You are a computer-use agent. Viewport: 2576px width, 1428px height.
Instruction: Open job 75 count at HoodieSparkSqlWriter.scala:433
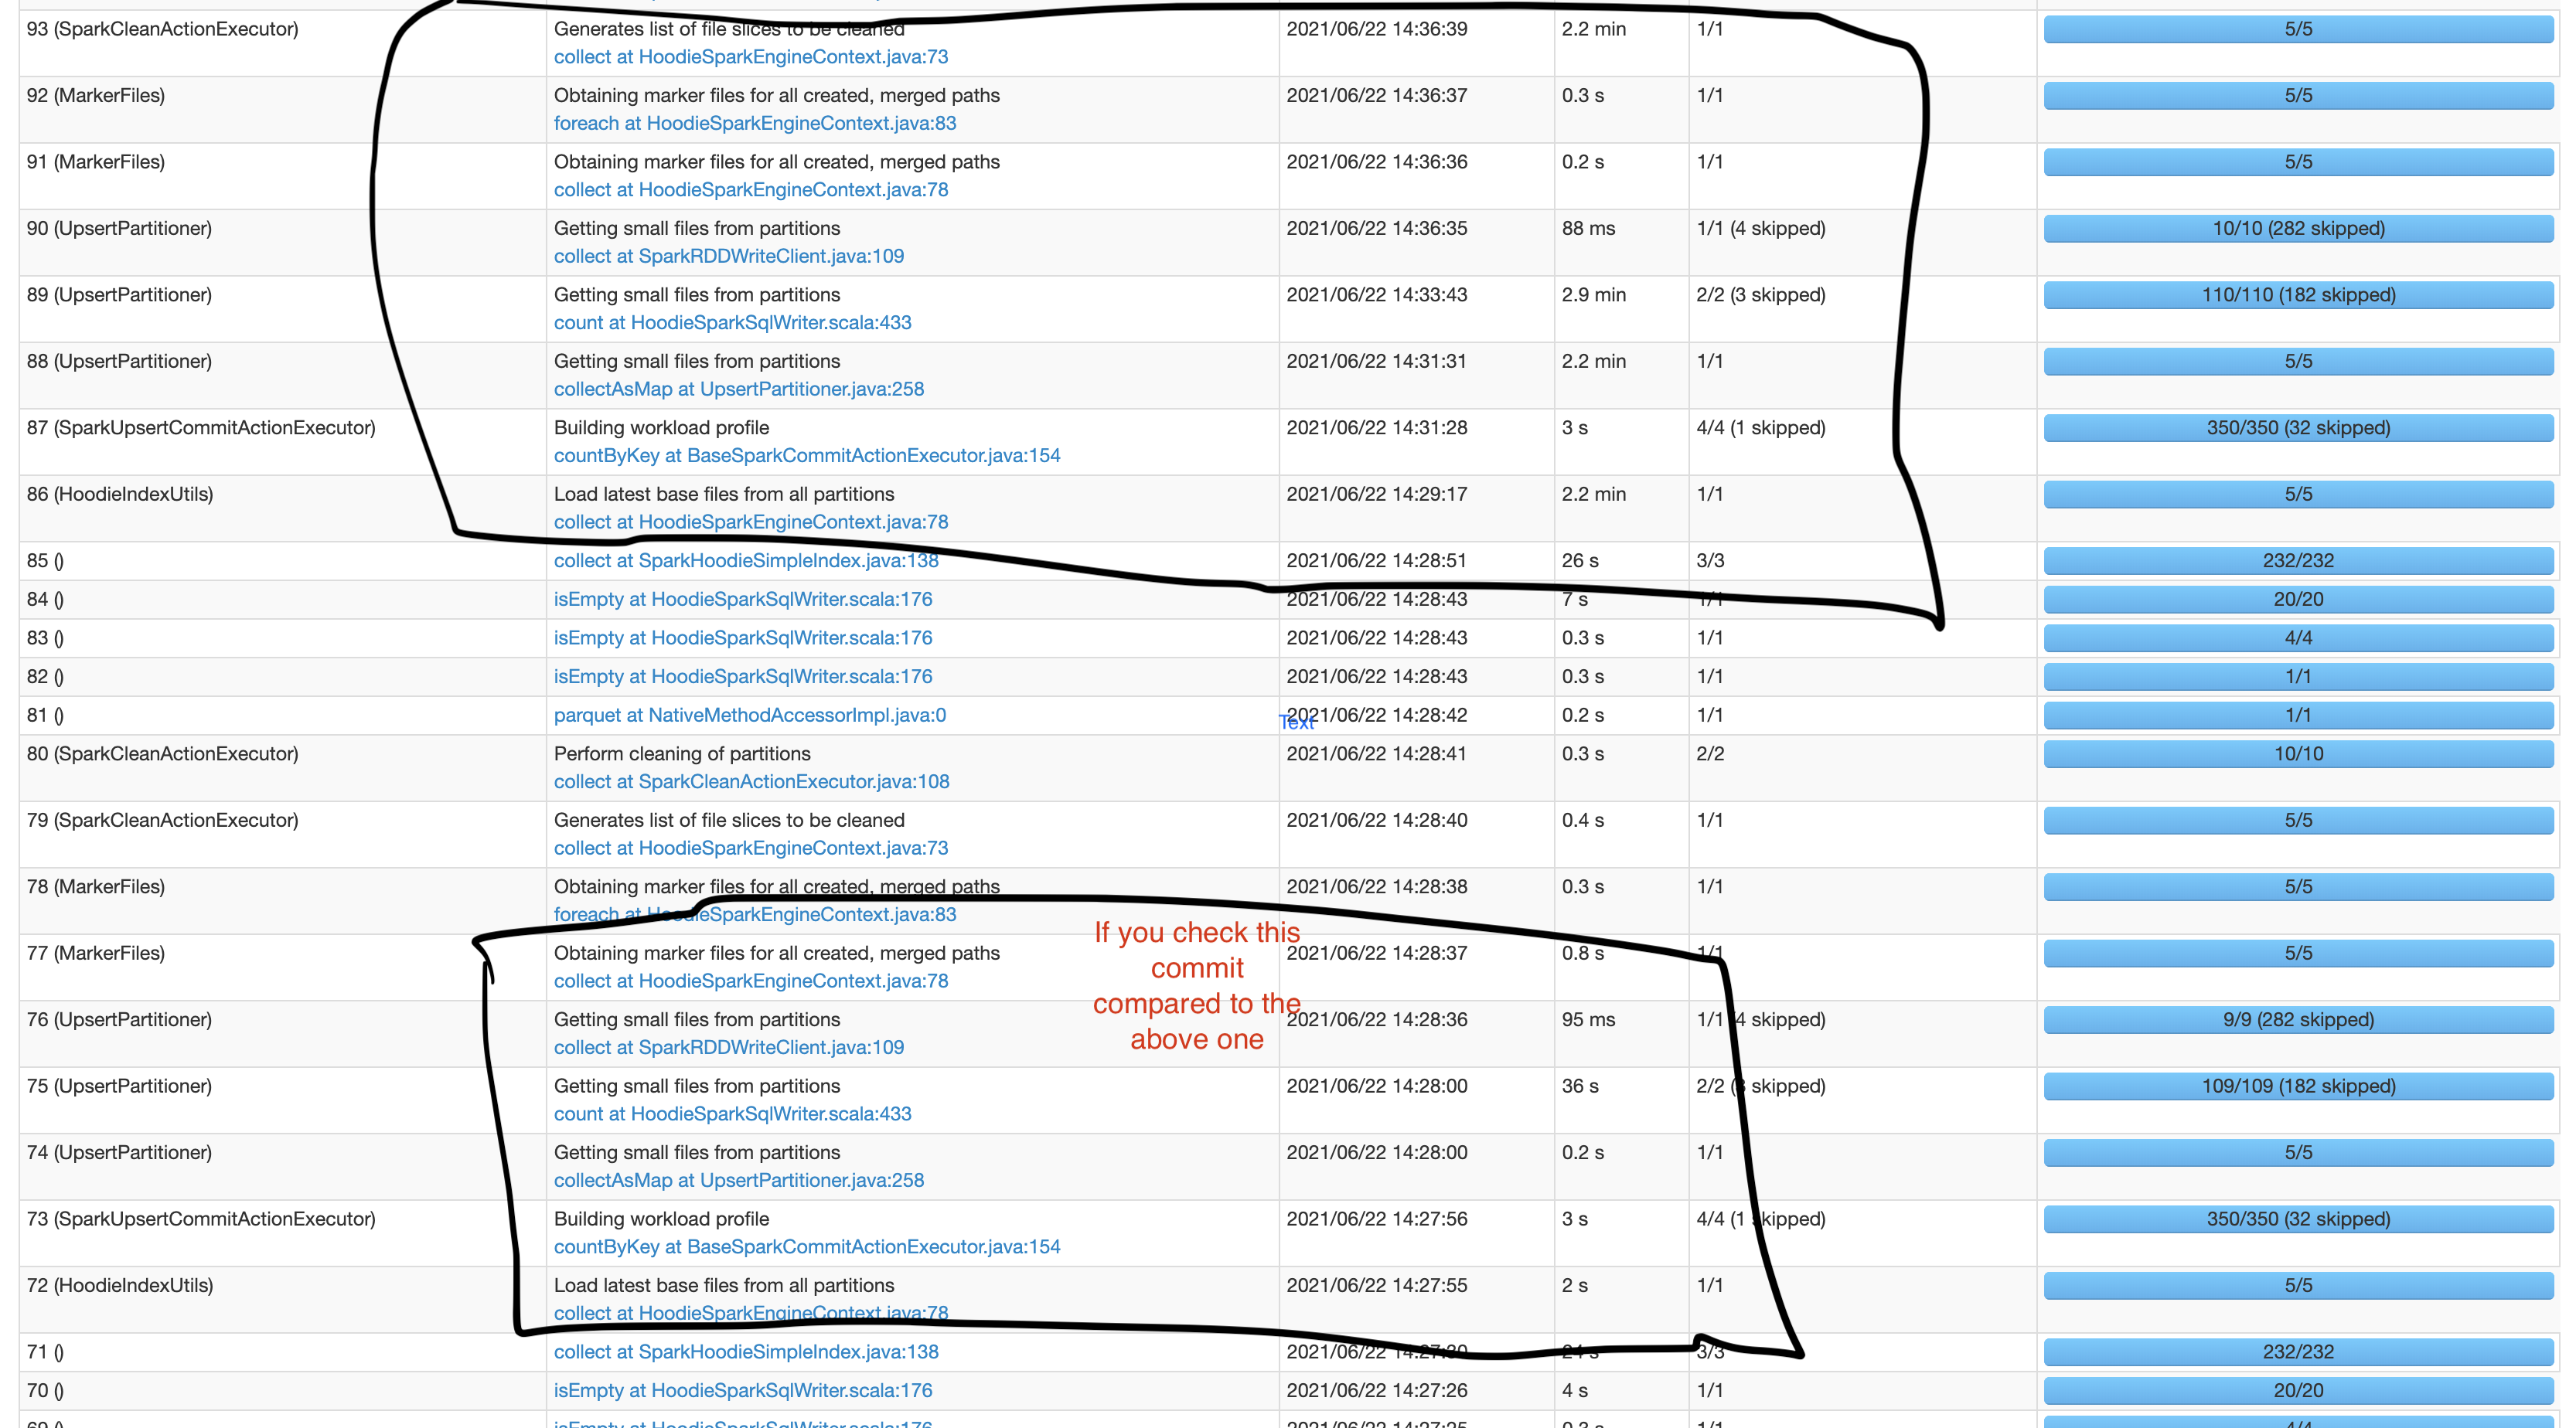732,1114
